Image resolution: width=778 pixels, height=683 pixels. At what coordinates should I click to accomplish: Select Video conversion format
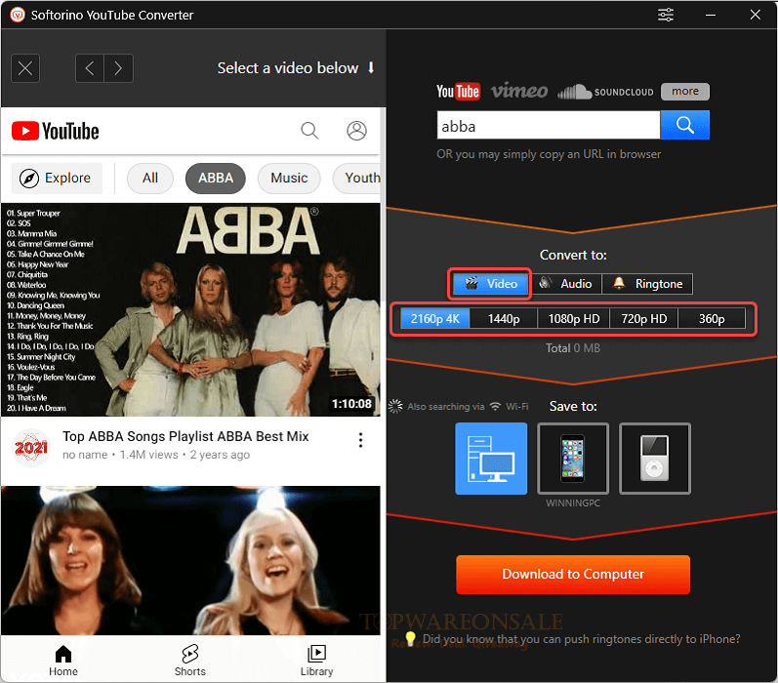(x=491, y=284)
